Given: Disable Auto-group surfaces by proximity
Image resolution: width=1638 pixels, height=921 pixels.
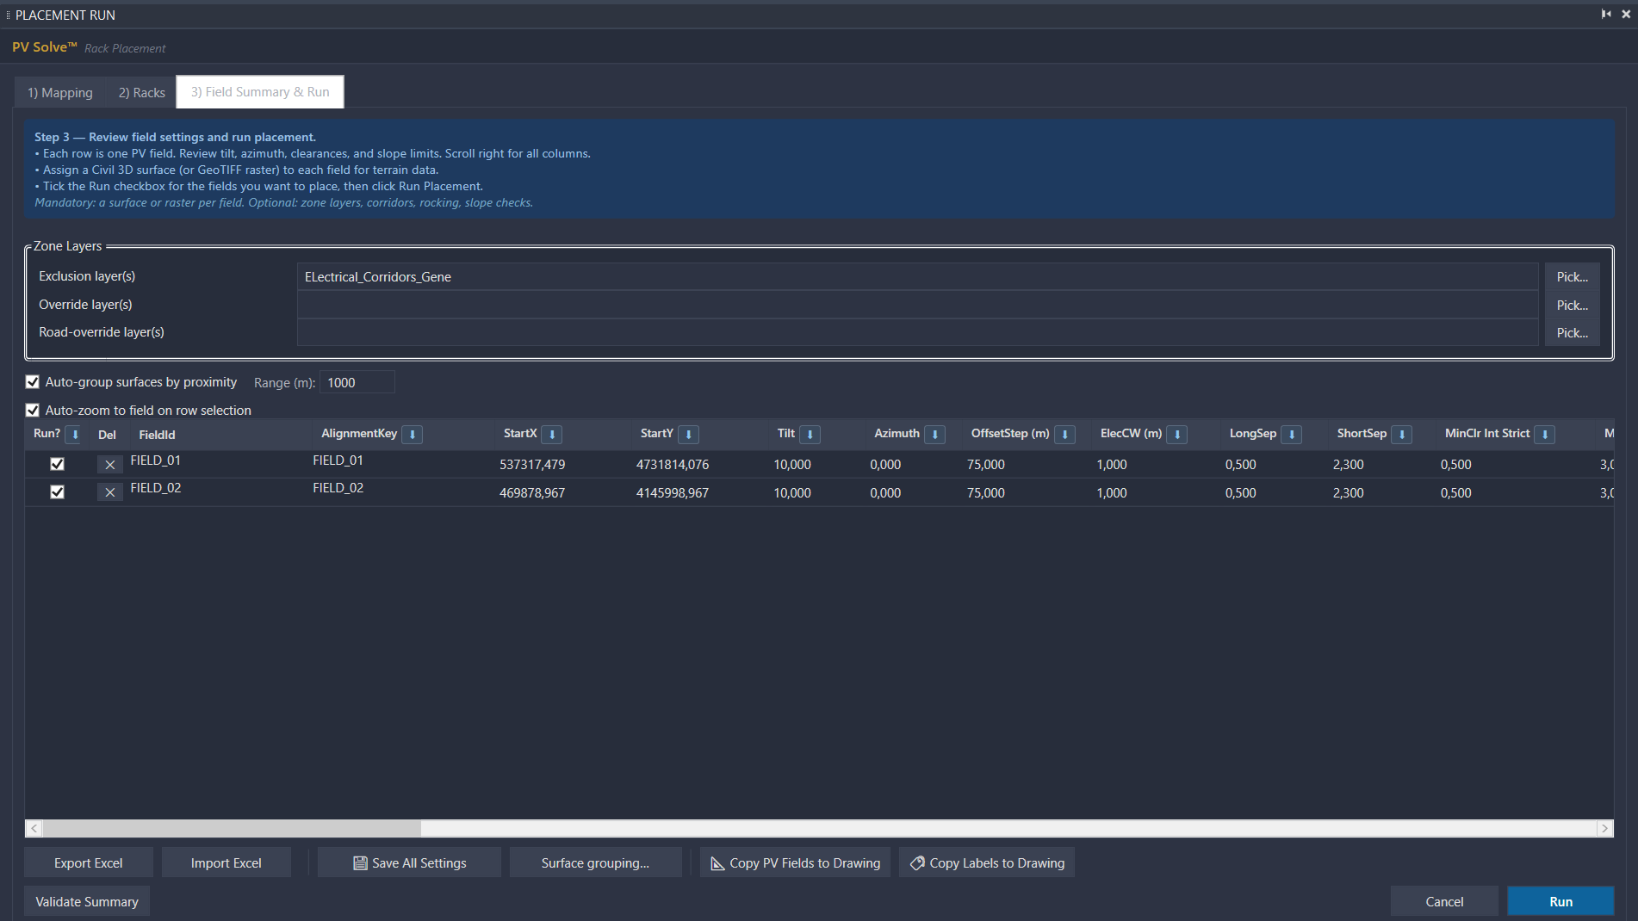Looking at the screenshot, I should coord(33,382).
